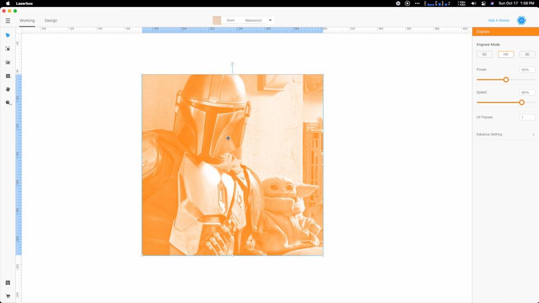
Task: Activate the hand pan tool
Action: [x=8, y=89]
